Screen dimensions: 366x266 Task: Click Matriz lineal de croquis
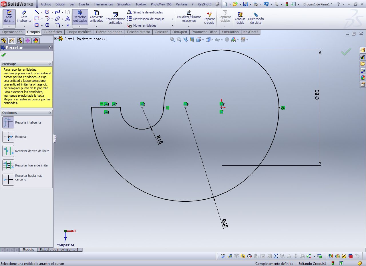(x=146, y=19)
